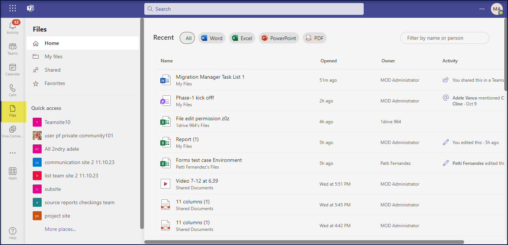
Task: Click the Filter by name or person field
Action: 444,38
